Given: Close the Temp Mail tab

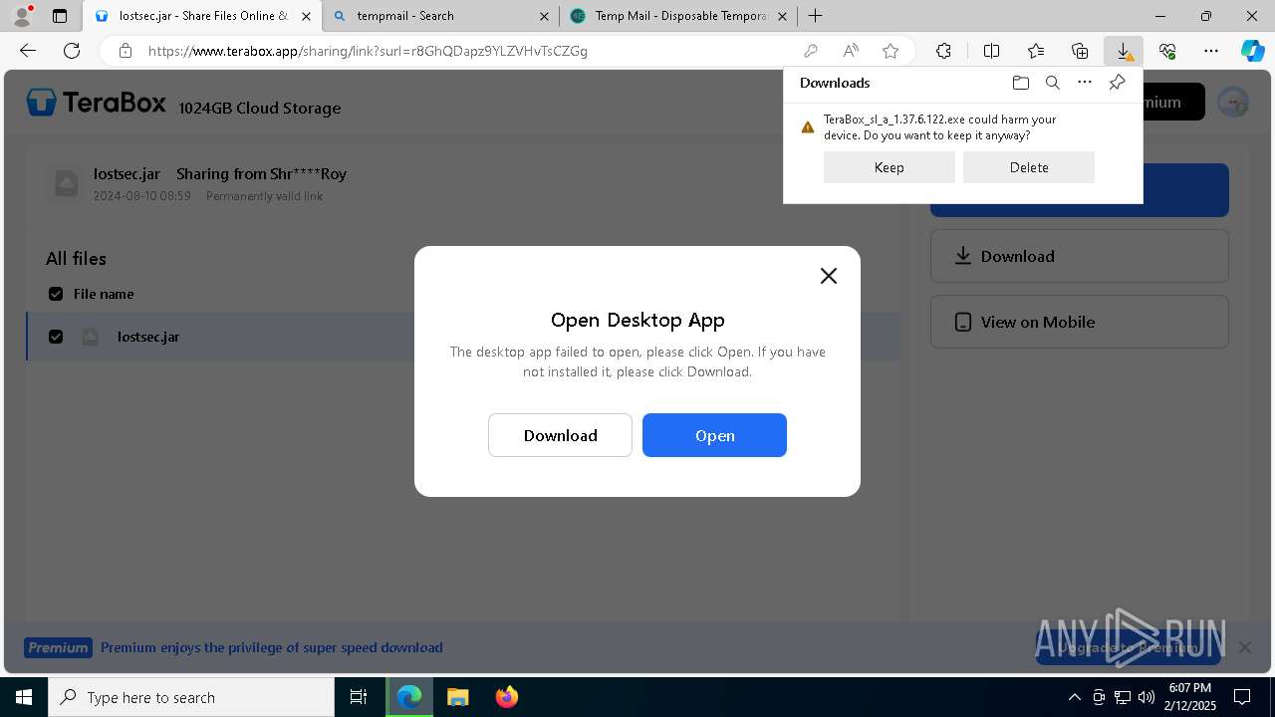Looking at the screenshot, I should [783, 16].
